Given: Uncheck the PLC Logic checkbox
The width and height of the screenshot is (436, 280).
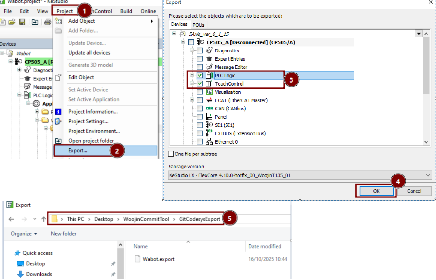Looking at the screenshot, I should click(x=200, y=76).
